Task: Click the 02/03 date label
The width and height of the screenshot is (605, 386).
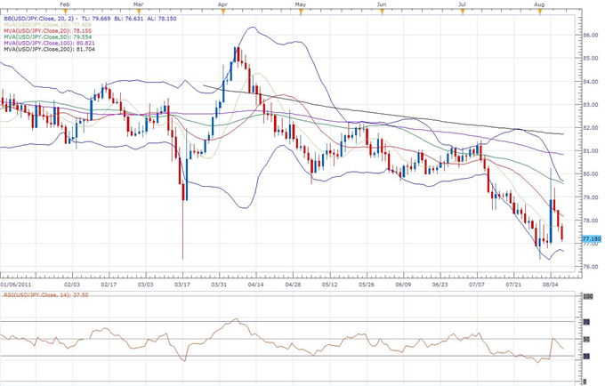Action: coord(72,285)
